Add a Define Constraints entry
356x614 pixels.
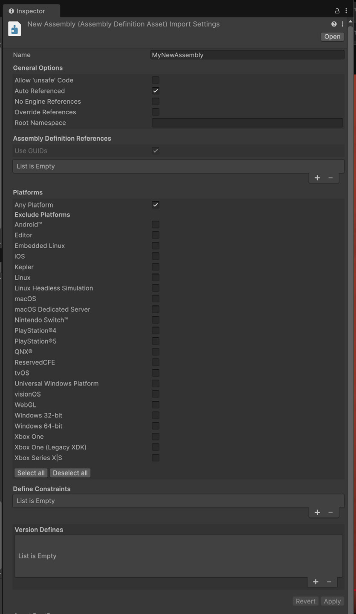[317, 513]
